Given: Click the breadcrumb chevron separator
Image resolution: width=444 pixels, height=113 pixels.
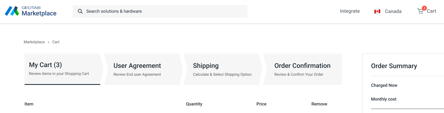Looking at the screenshot, I should click(48, 42).
